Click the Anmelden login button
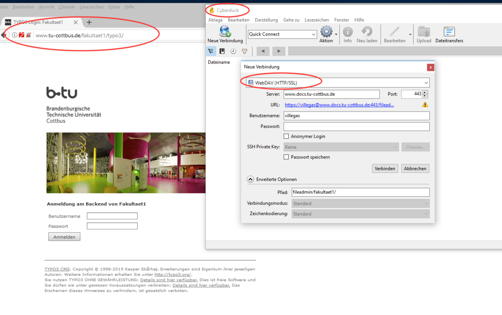The image size is (502, 315). coord(64,236)
